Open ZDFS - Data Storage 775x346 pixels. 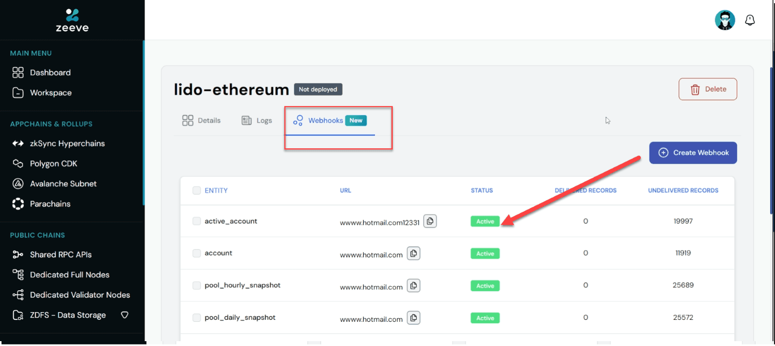(59, 315)
